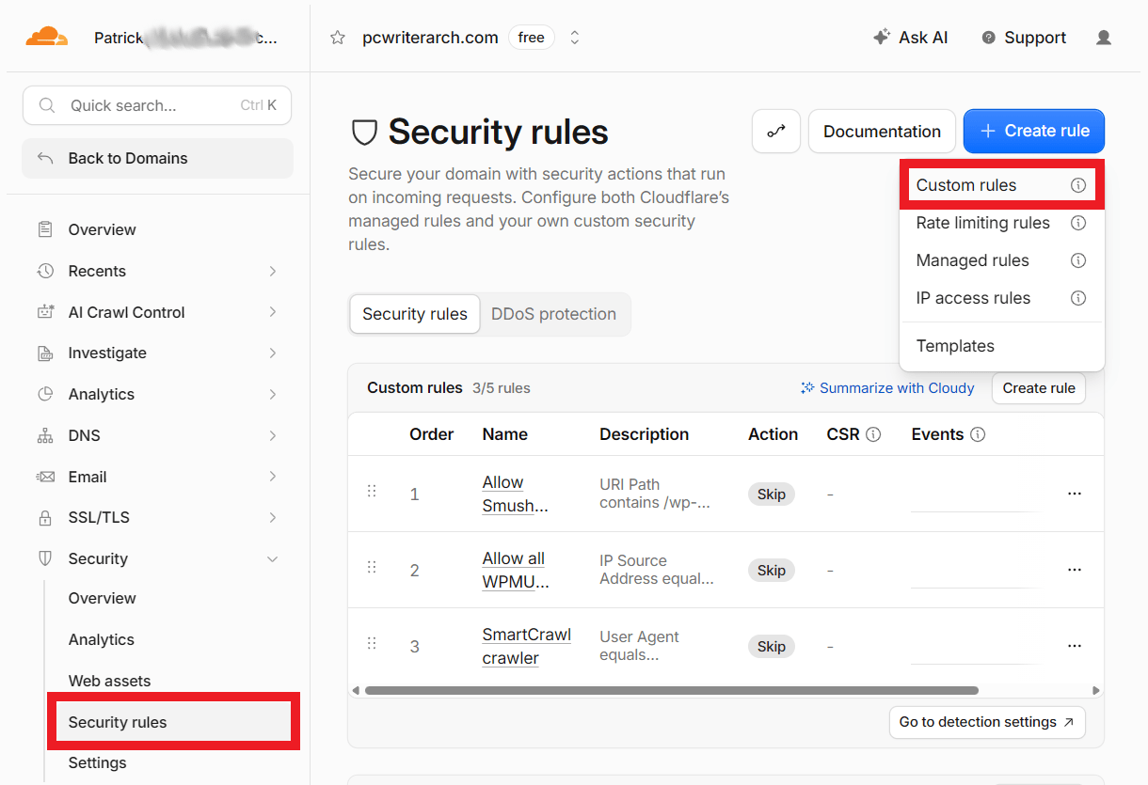
Task: Click the AI Crawl Control robot icon
Action: click(x=45, y=312)
